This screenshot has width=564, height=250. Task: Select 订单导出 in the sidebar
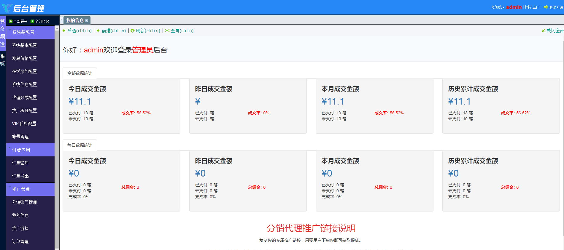[20, 176]
